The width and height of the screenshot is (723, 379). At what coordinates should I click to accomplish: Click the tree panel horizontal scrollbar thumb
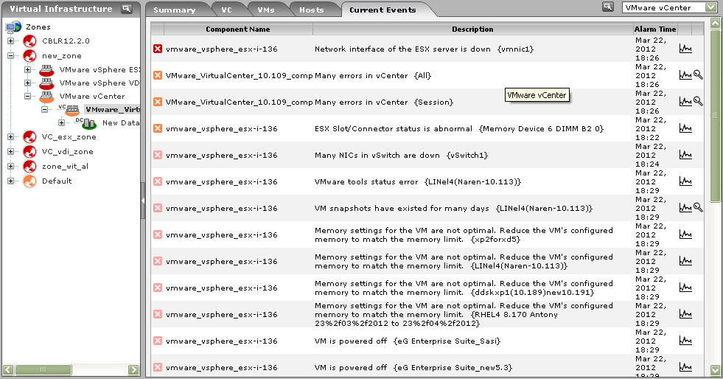(x=43, y=369)
